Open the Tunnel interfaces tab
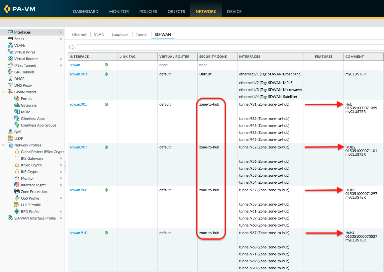Viewport: 384px width, 272px height. [x=142, y=35]
